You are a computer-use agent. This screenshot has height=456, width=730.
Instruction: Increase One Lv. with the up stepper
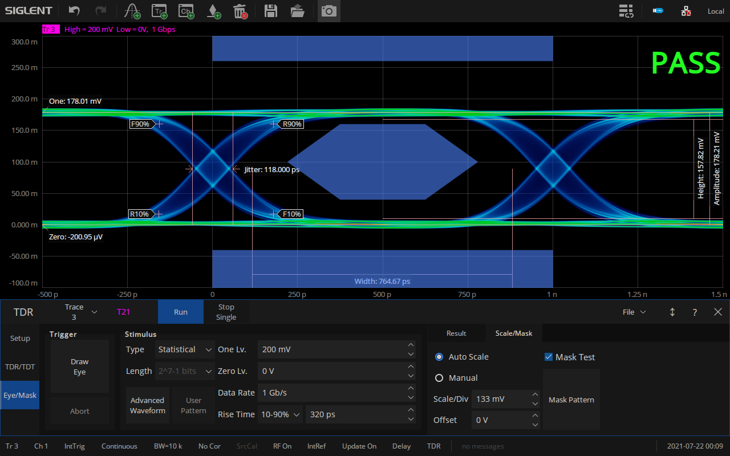point(411,345)
